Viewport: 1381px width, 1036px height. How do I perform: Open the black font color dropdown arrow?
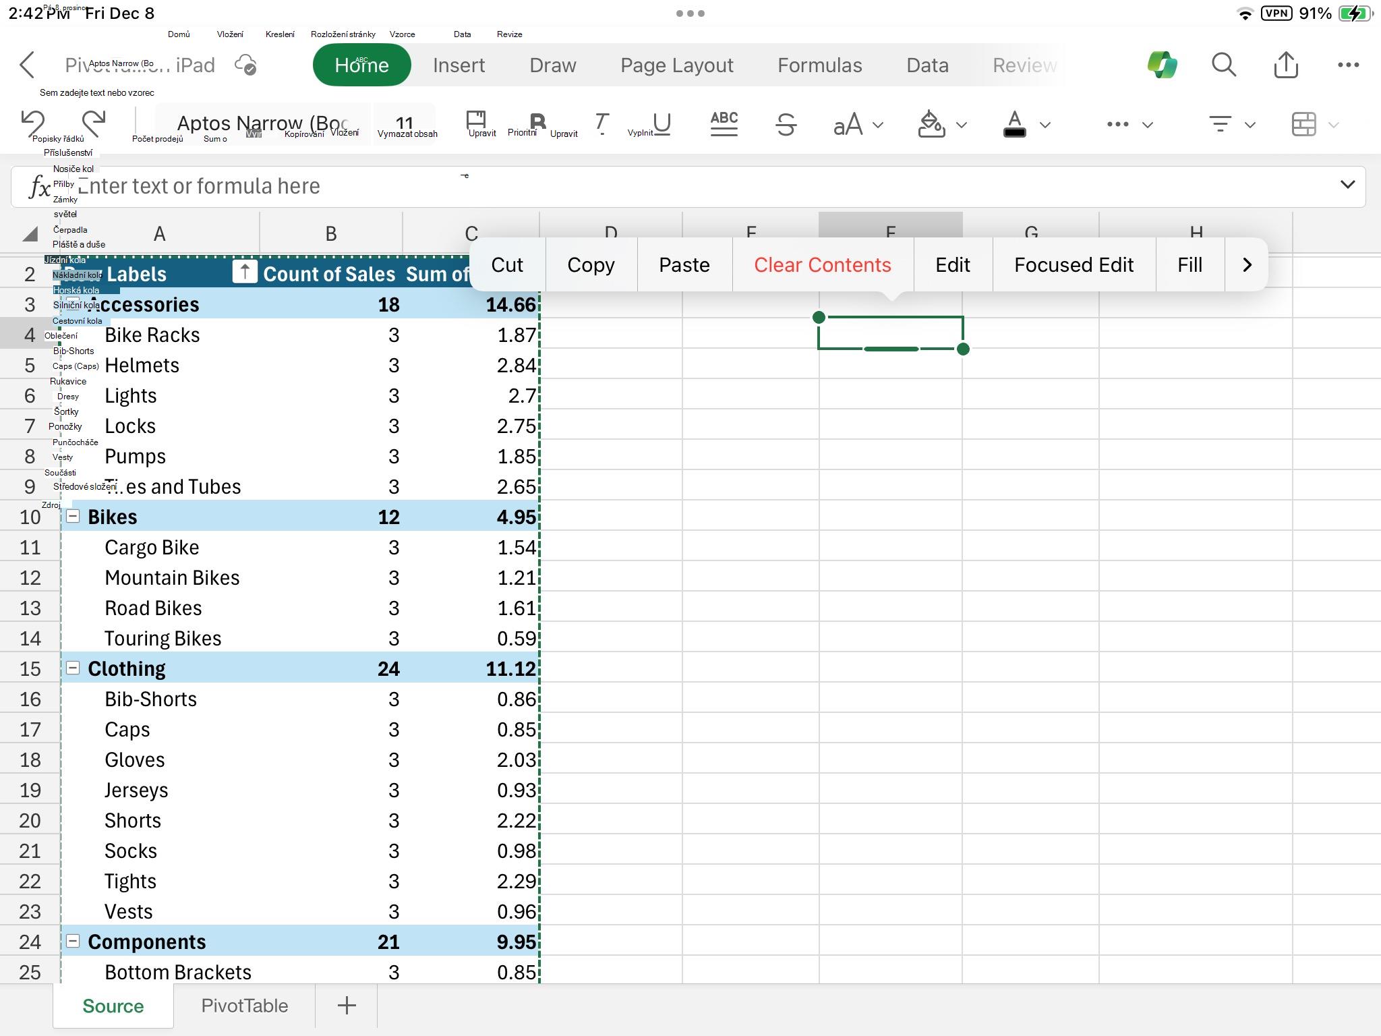click(x=1045, y=125)
